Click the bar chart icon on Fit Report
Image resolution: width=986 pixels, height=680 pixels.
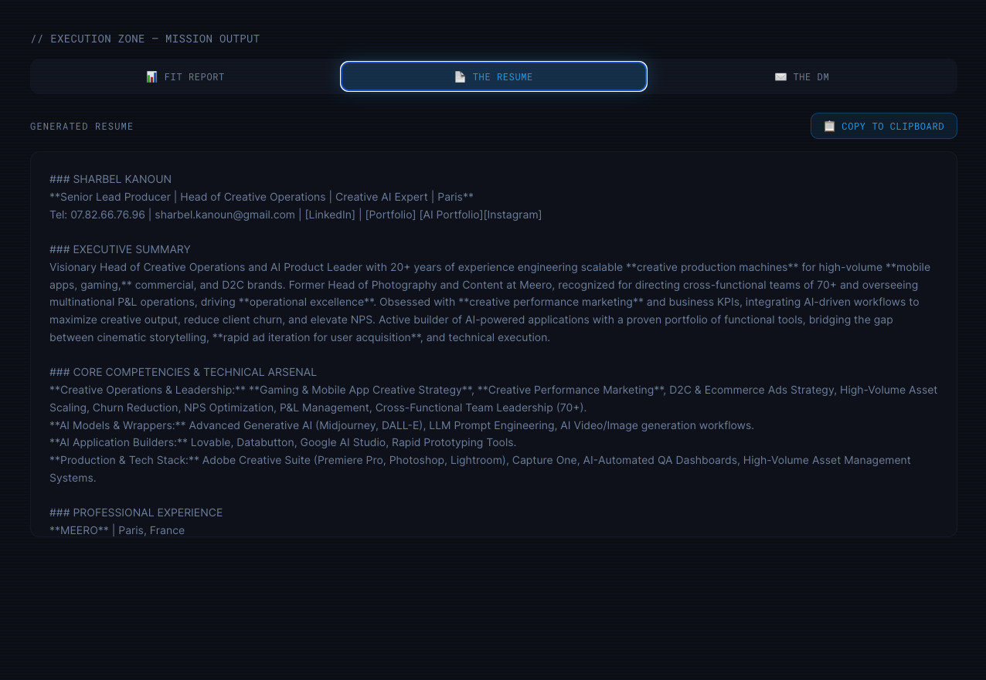pyautogui.click(x=151, y=77)
